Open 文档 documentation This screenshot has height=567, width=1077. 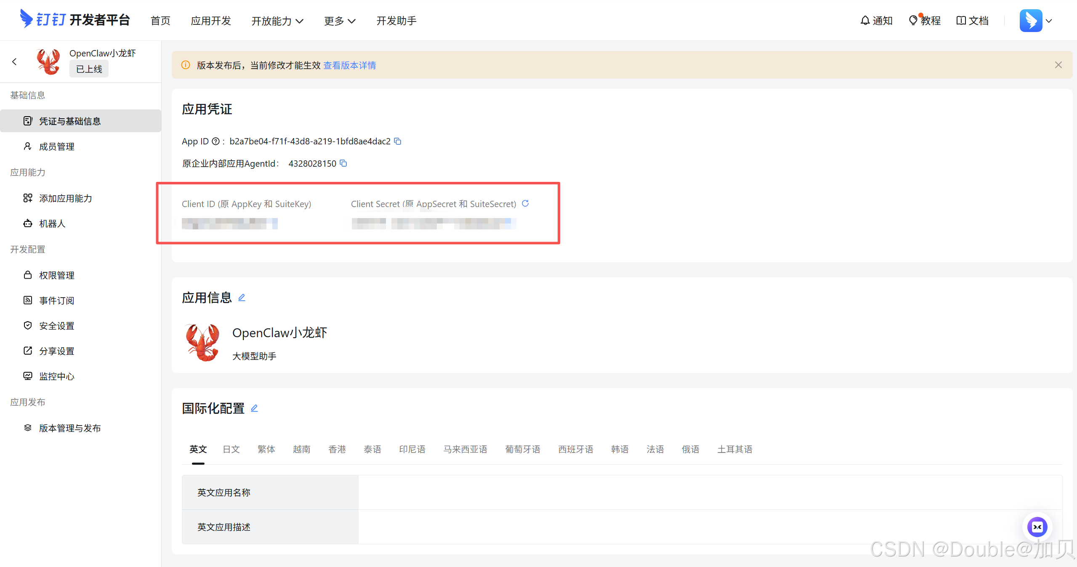(973, 21)
